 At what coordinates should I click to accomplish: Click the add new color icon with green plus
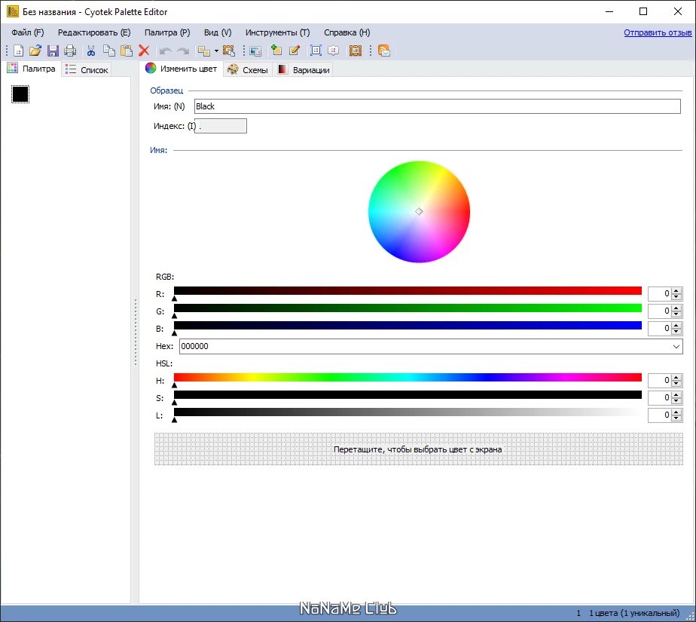pos(276,51)
